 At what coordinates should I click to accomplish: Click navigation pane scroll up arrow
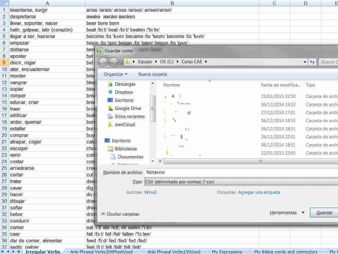[x=153, y=83]
